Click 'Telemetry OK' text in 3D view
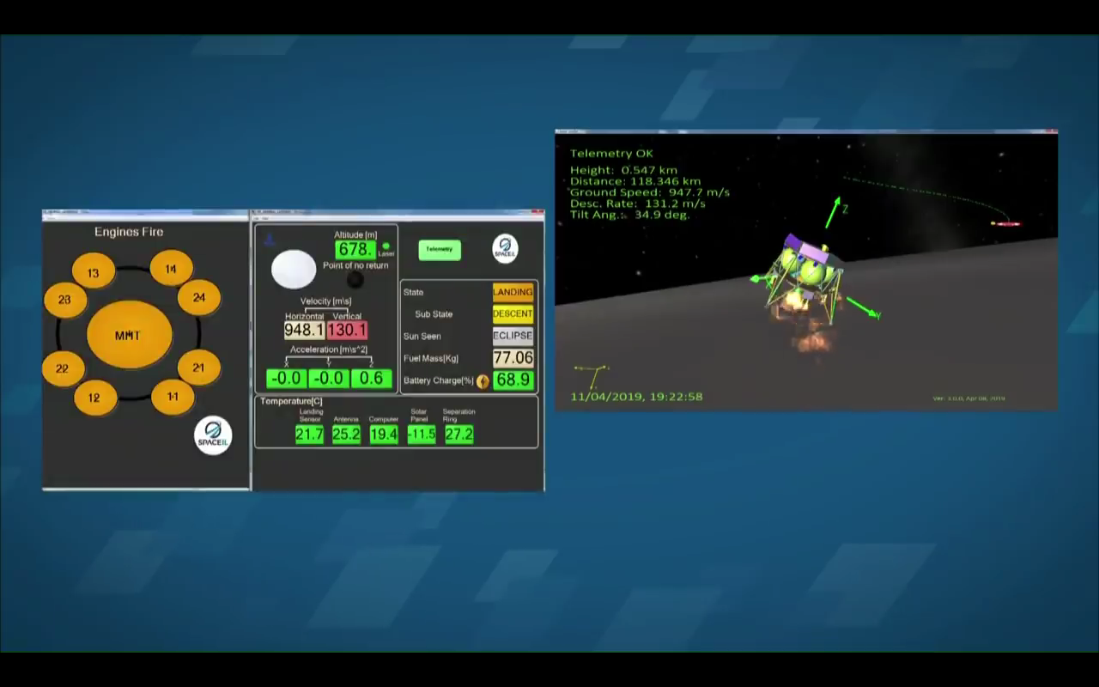The width and height of the screenshot is (1099, 687). pos(611,154)
